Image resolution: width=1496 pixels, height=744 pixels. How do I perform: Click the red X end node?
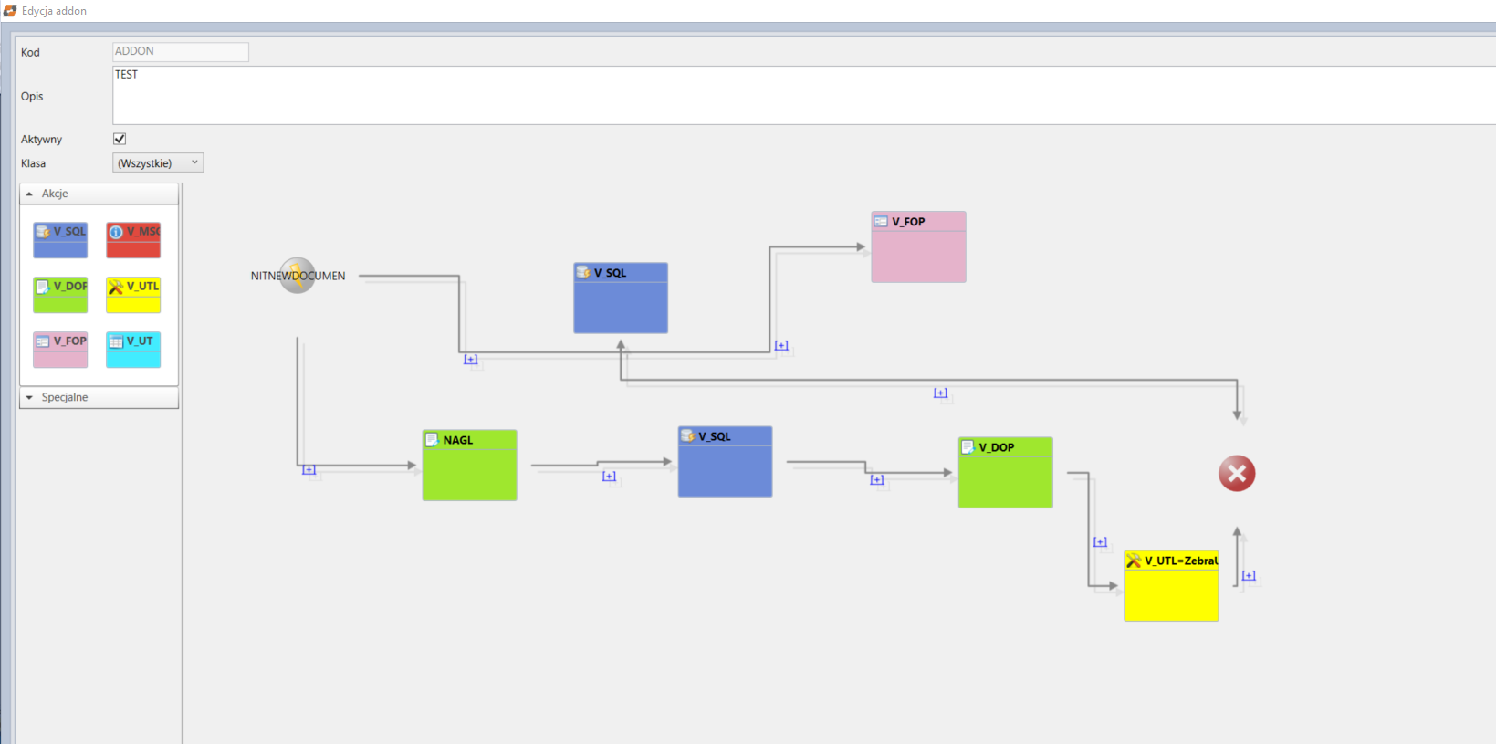[x=1237, y=474]
